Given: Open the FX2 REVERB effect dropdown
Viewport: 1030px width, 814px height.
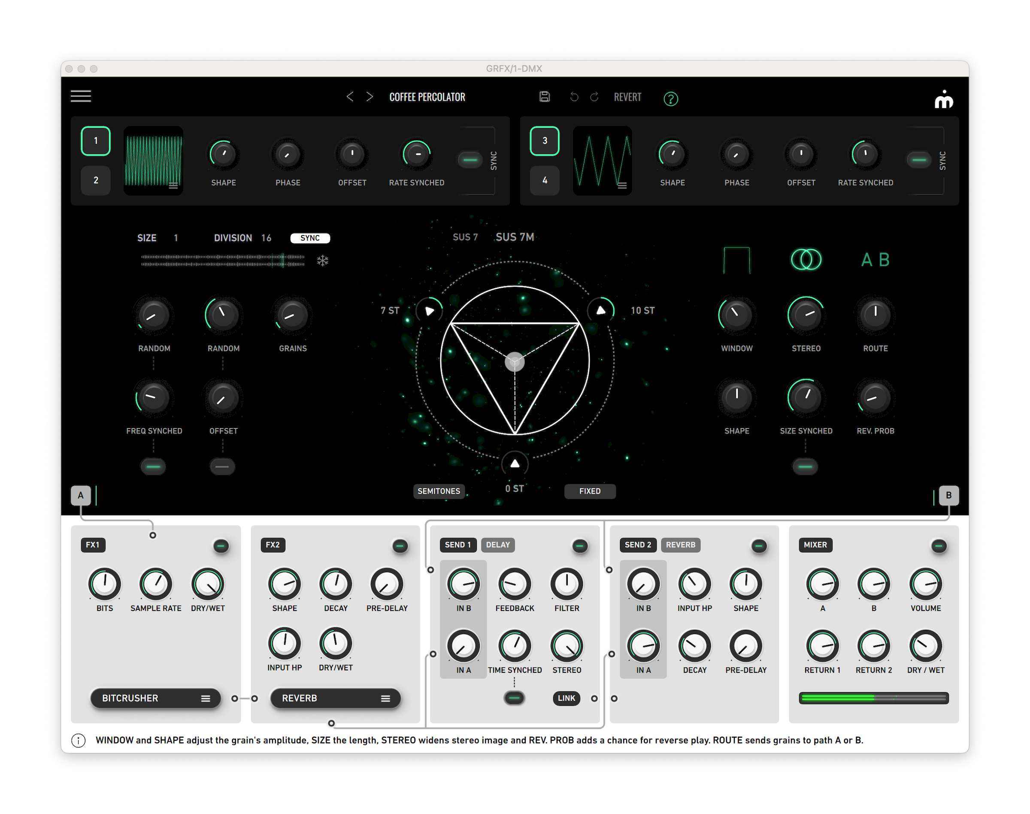Looking at the screenshot, I should coord(335,698).
